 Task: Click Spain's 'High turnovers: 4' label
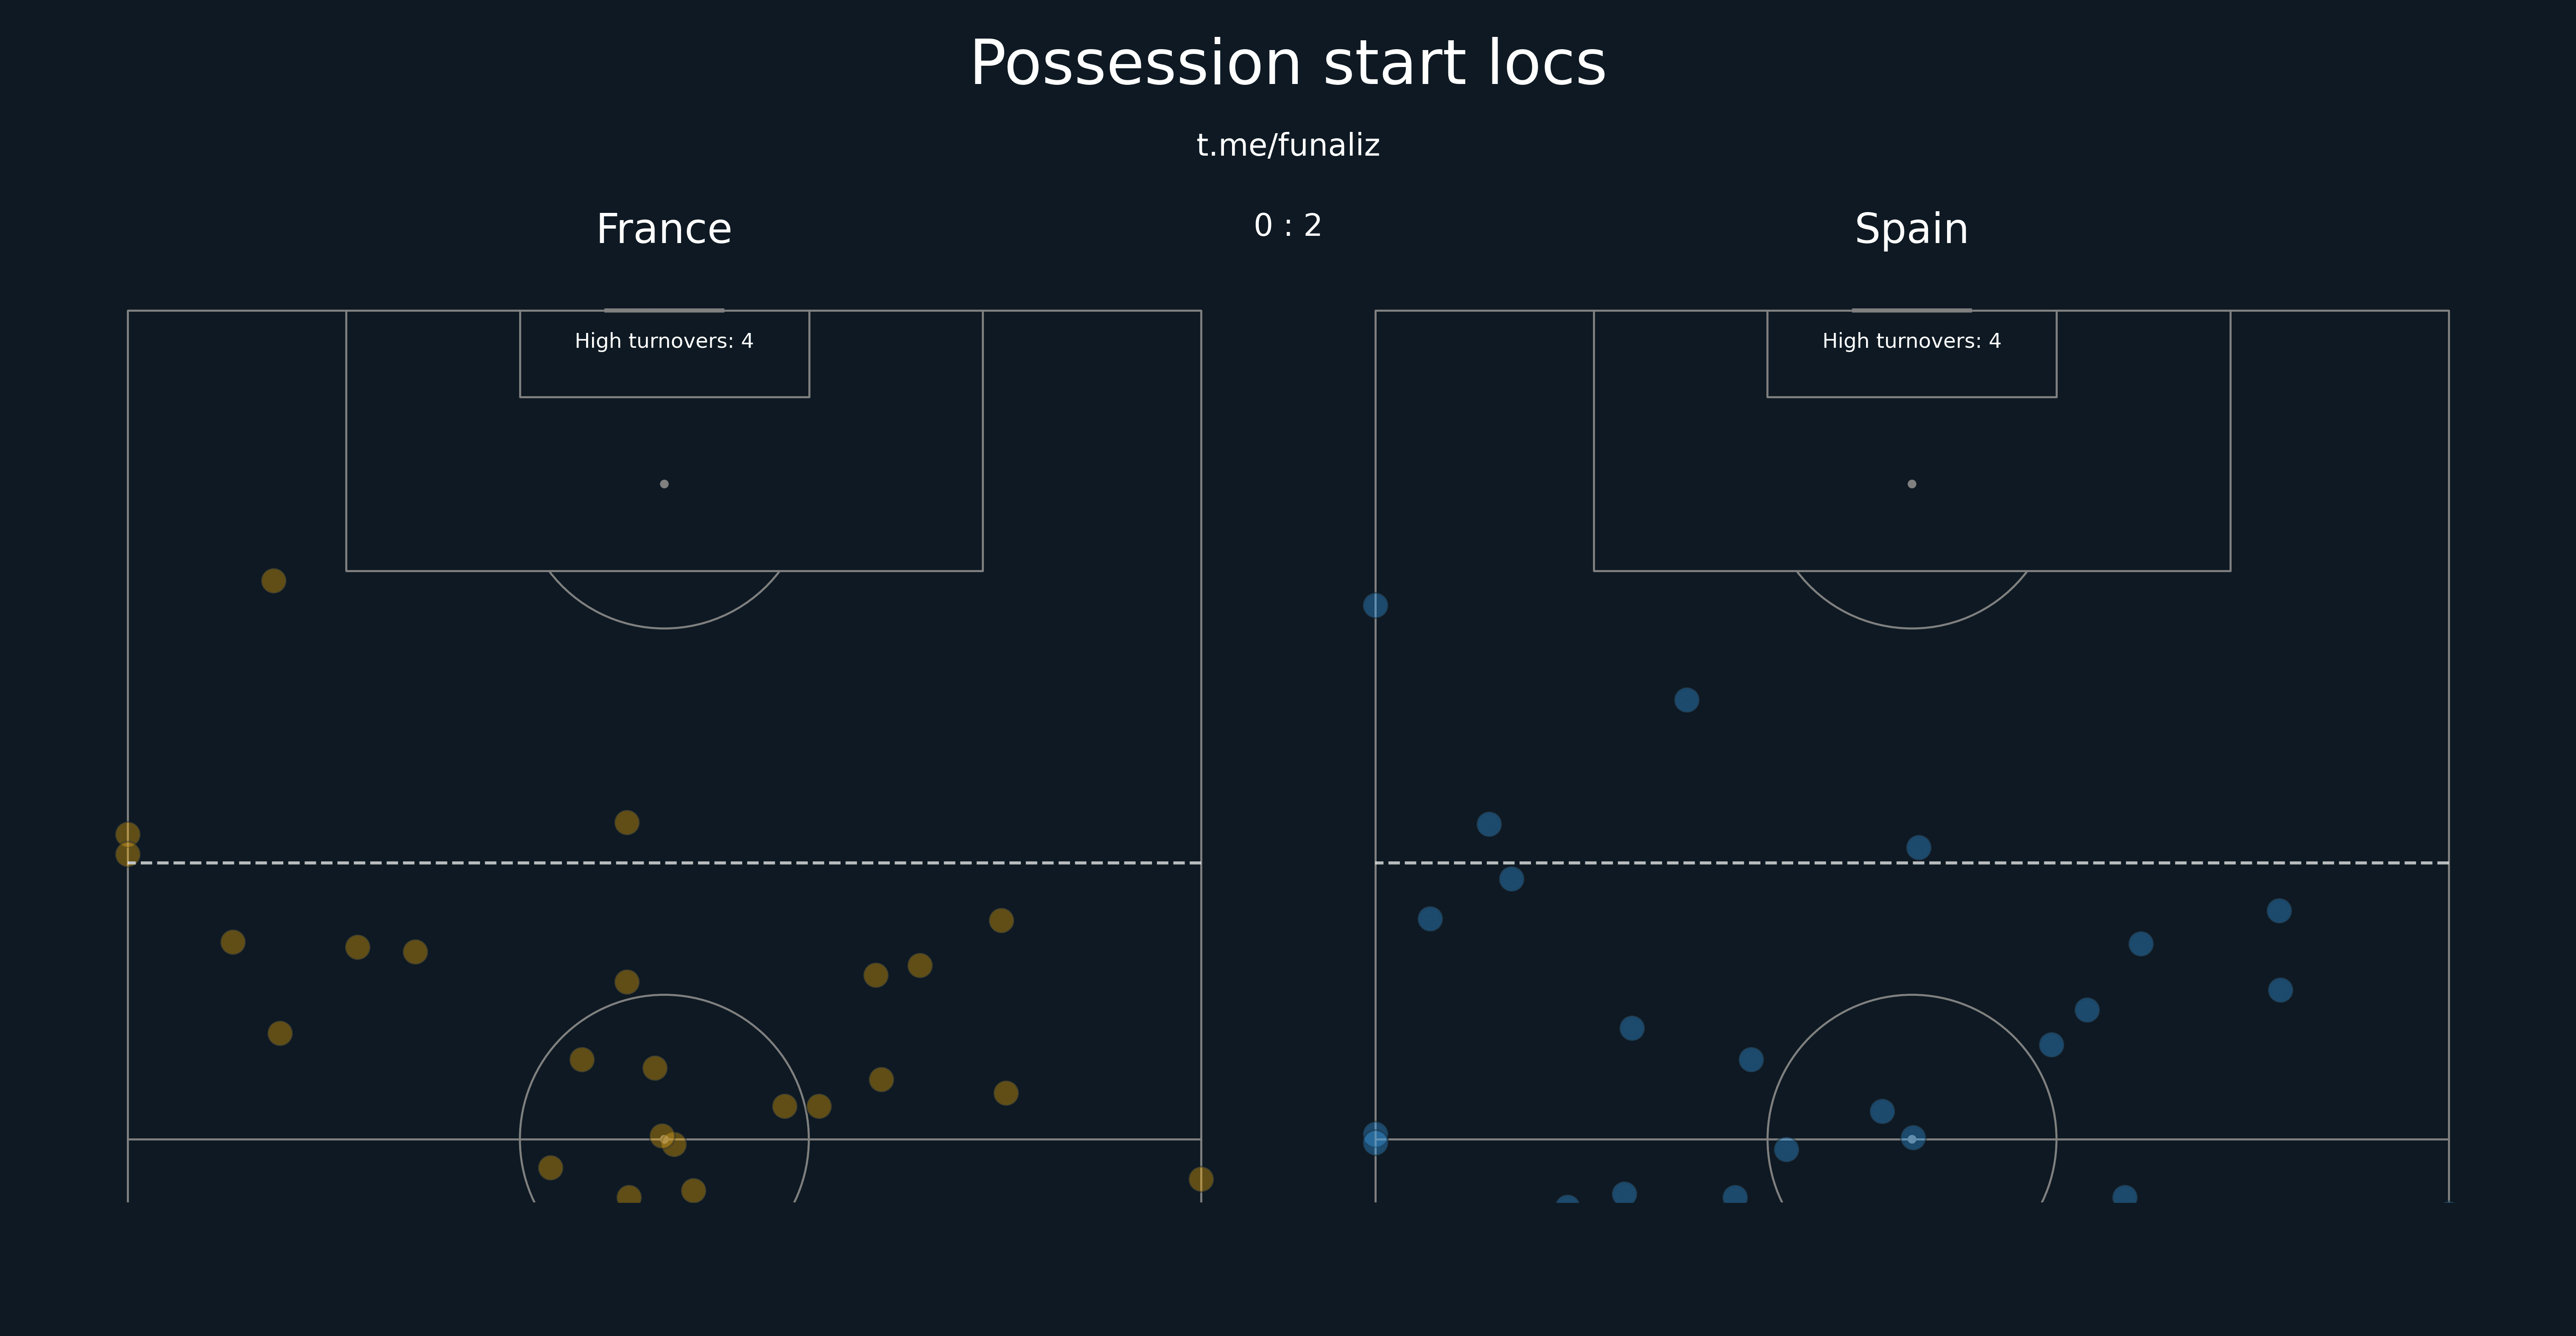click(1911, 341)
